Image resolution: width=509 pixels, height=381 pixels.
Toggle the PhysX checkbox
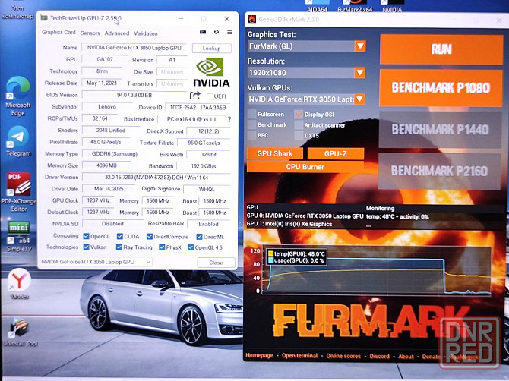click(162, 247)
